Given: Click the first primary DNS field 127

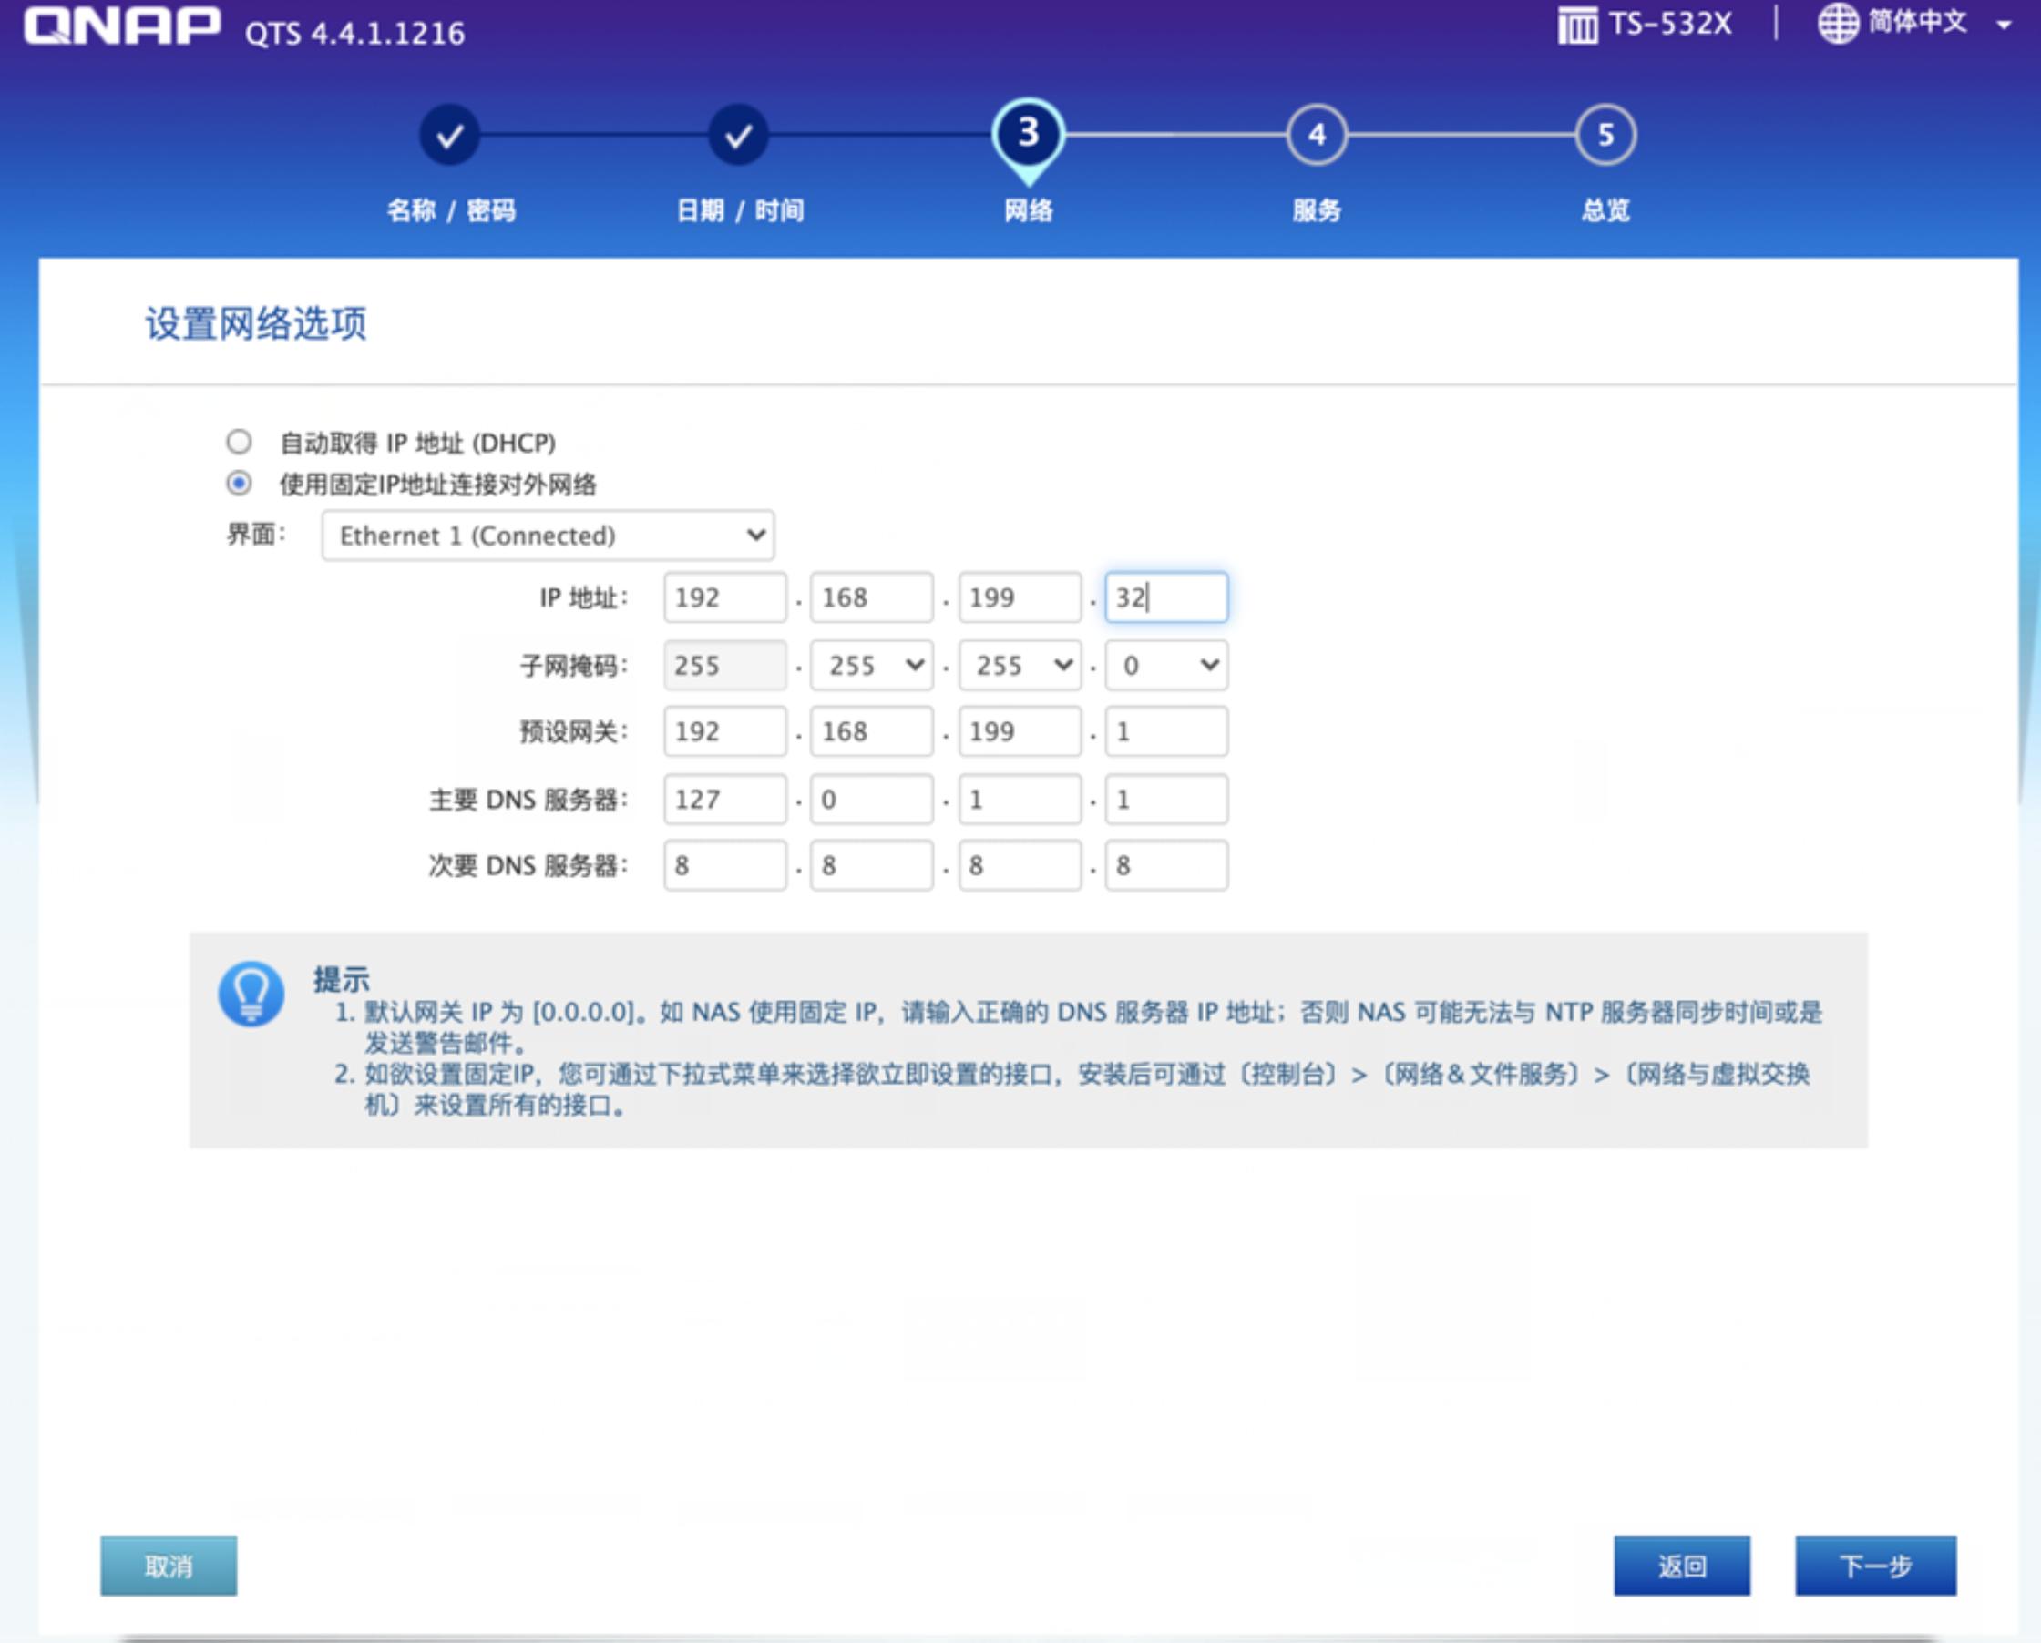Looking at the screenshot, I should coord(724,800).
